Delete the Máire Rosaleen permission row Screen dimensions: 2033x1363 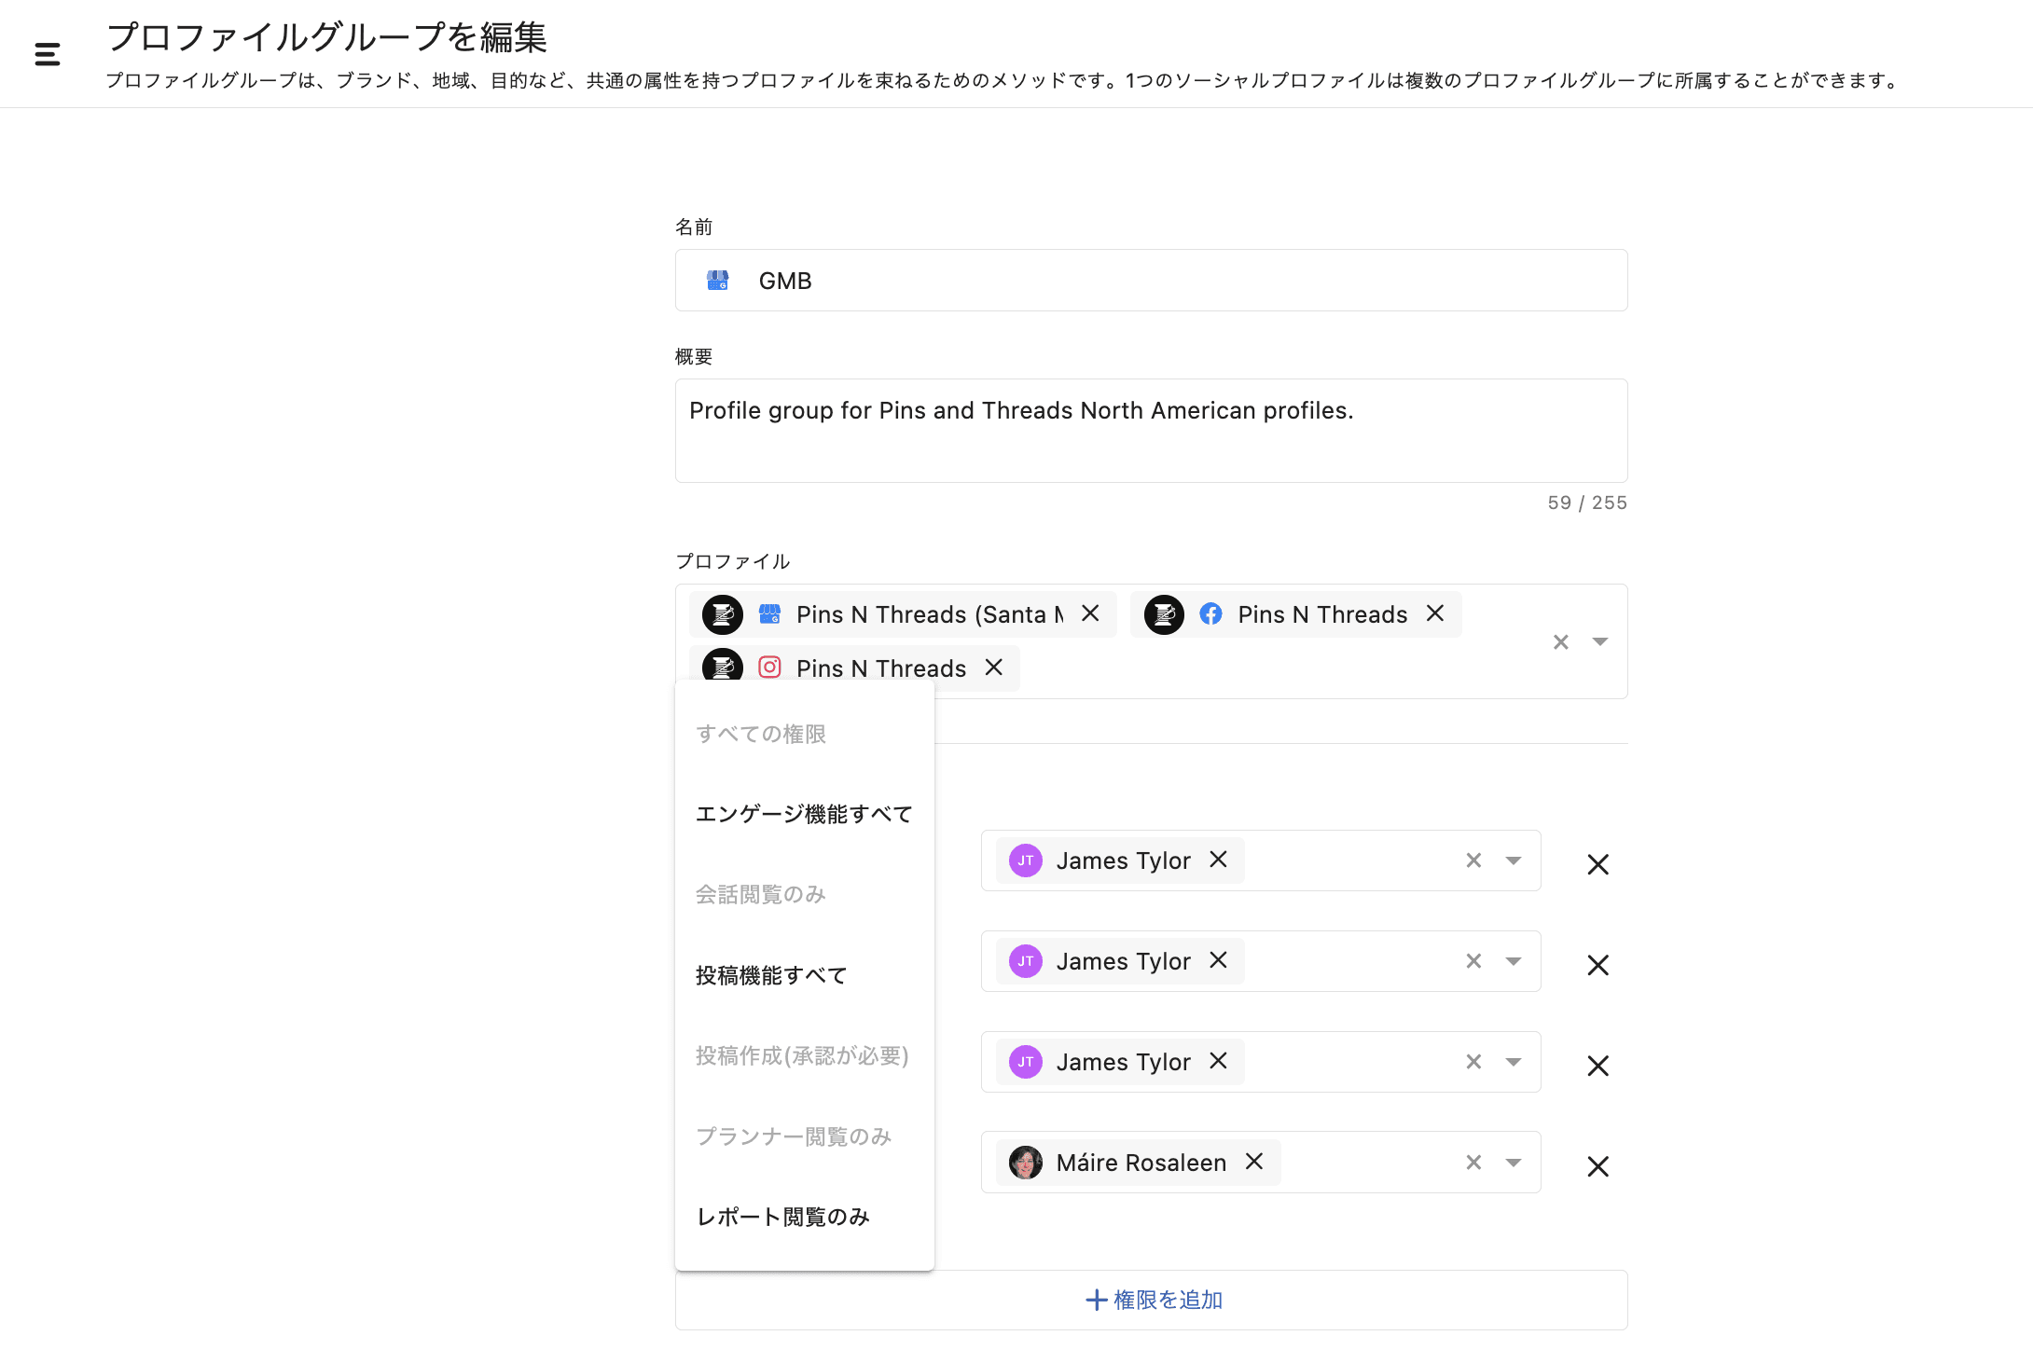click(x=1597, y=1166)
